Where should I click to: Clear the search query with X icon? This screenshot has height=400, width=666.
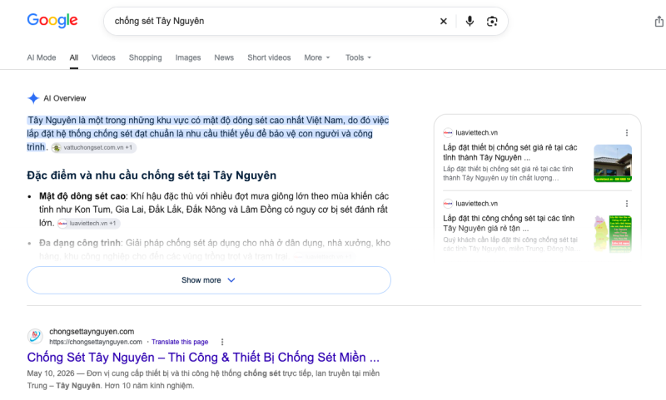(444, 22)
